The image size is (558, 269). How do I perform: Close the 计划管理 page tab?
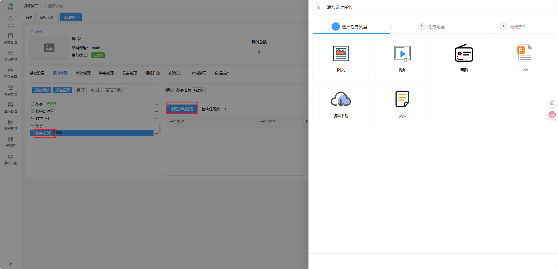click(79, 17)
